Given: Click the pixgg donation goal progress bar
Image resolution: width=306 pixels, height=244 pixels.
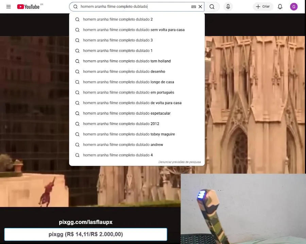Looking at the screenshot, I should pyautogui.click(x=86, y=234).
